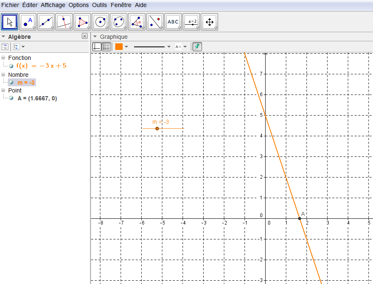
Task: Select the New Point tool
Action: coord(28,22)
